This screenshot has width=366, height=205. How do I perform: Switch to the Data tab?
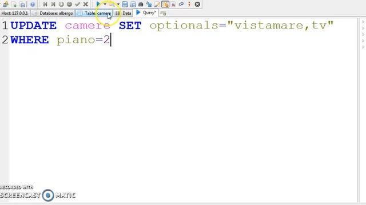coord(124,13)
